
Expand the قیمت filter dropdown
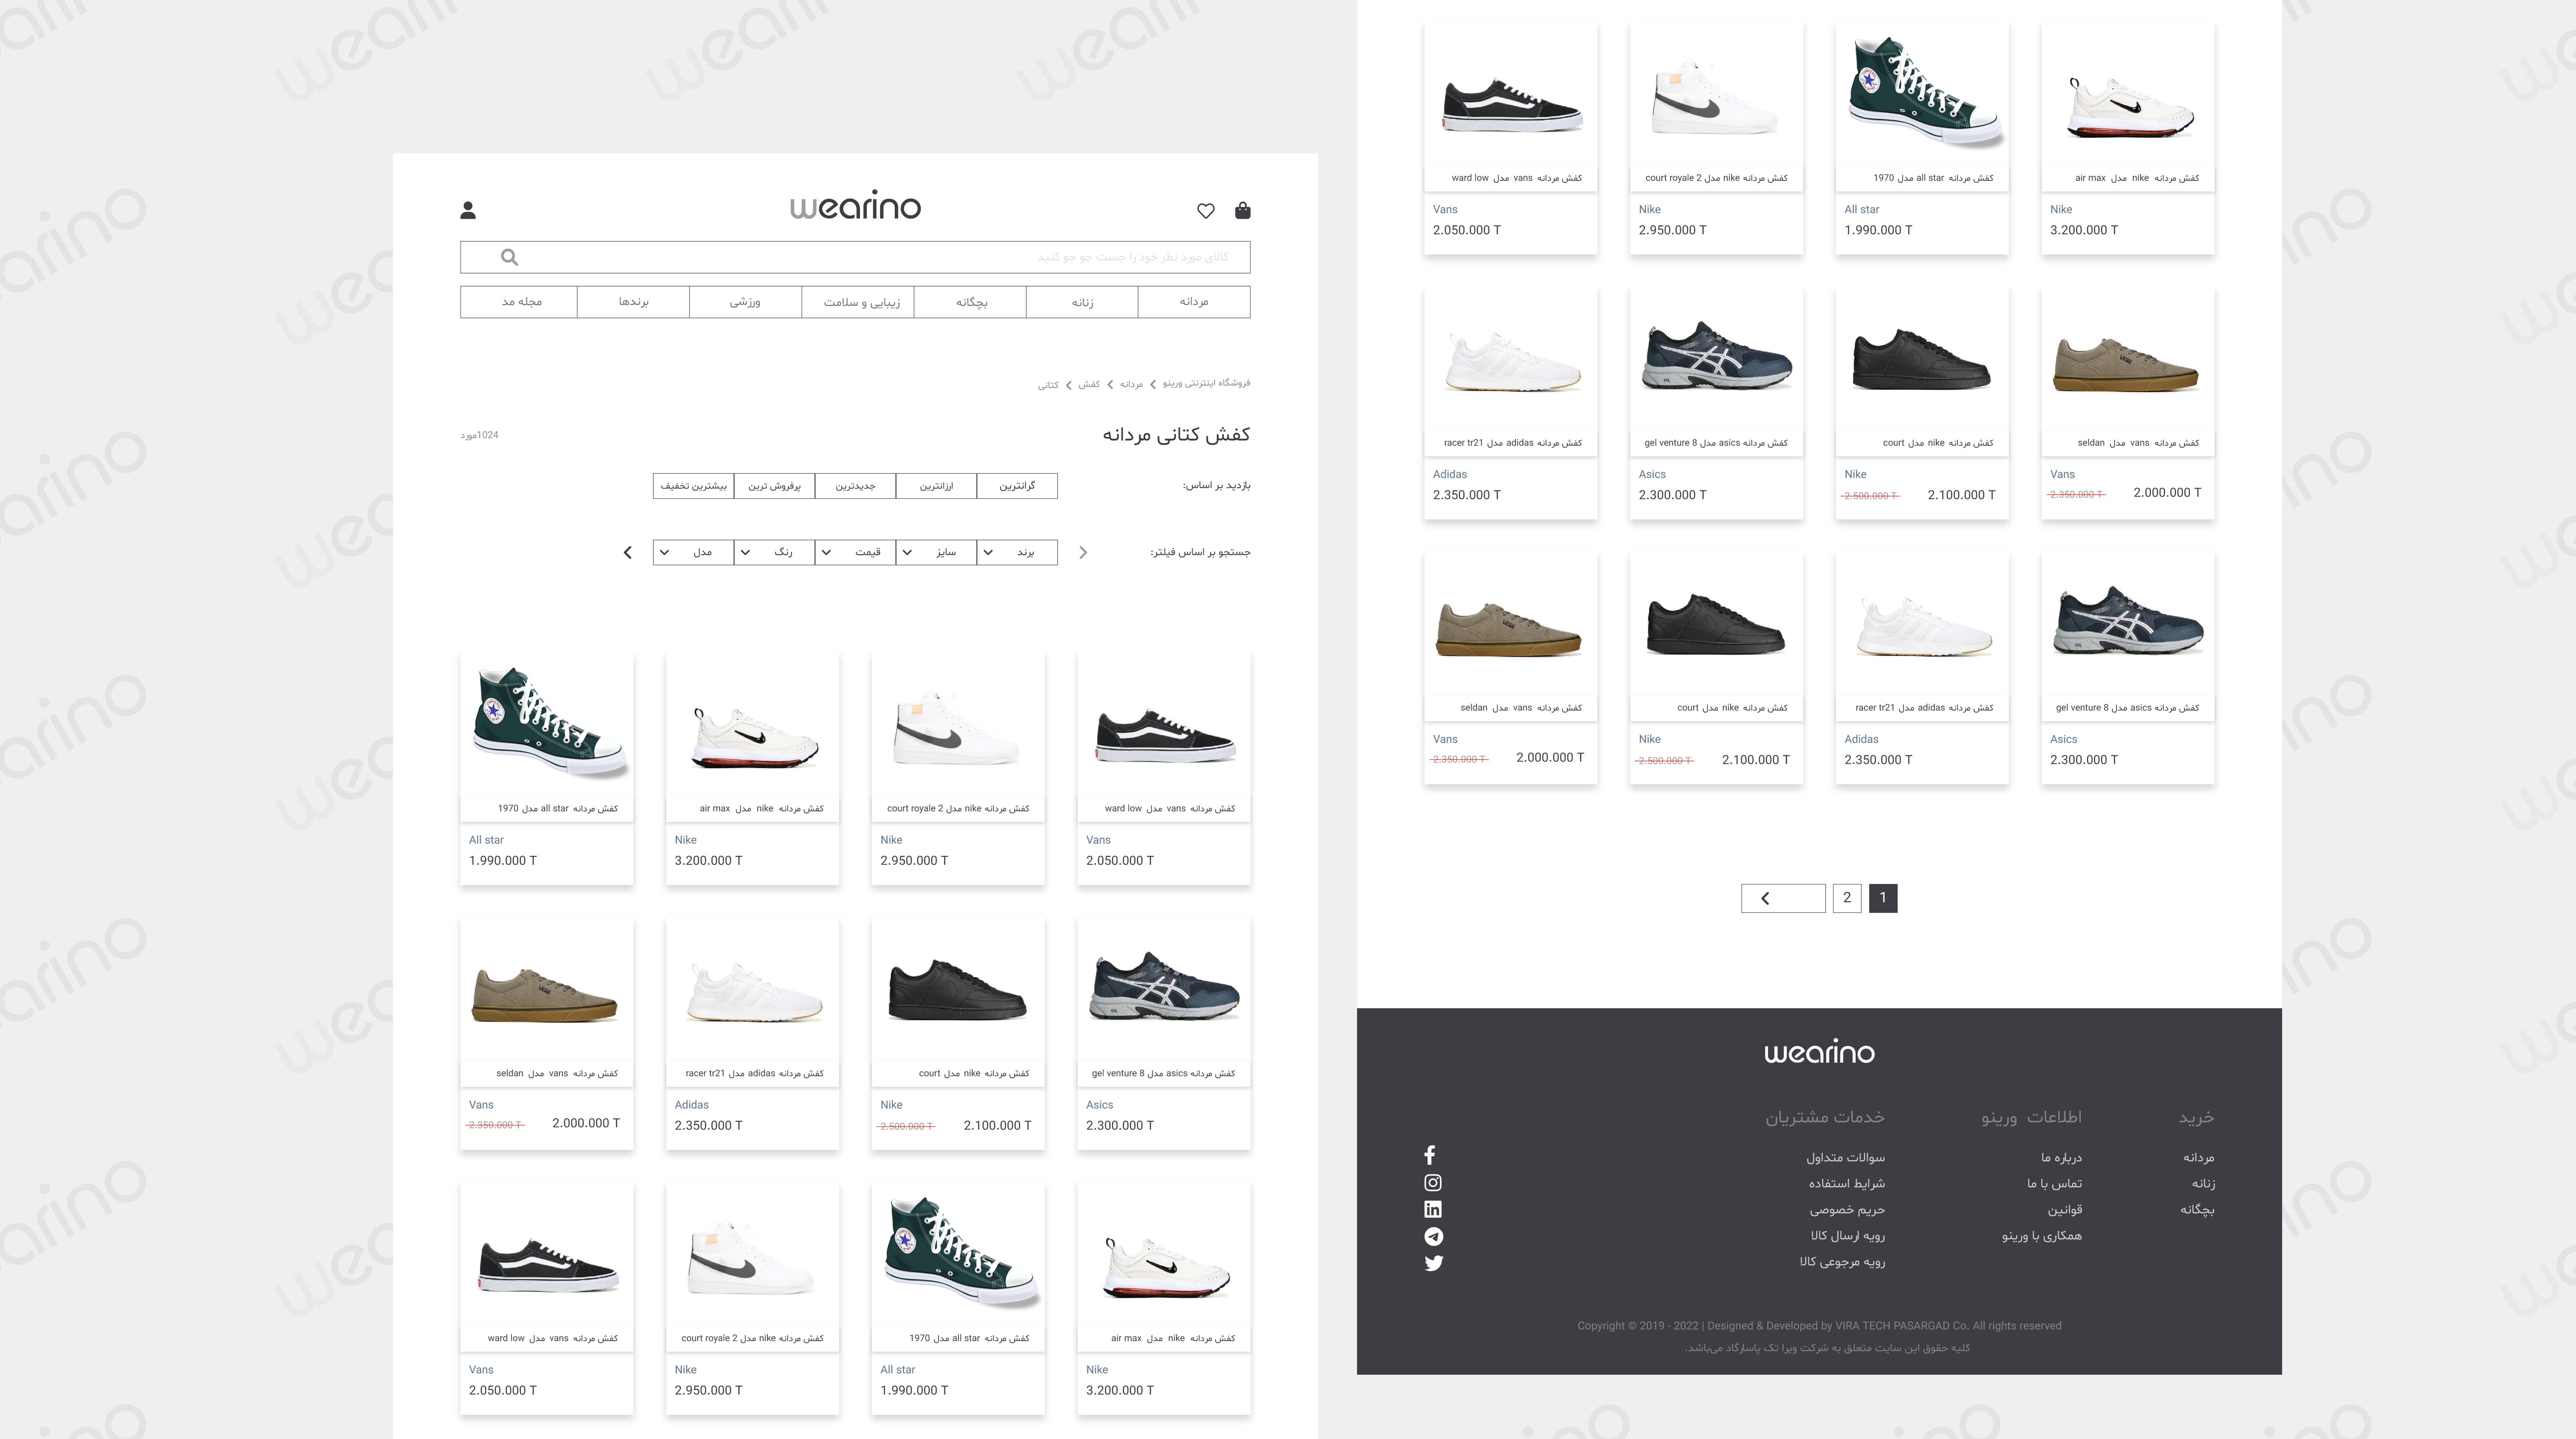pos(855,552)
